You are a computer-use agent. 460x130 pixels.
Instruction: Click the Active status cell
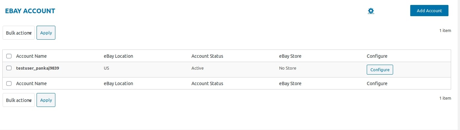pos(197,68)
